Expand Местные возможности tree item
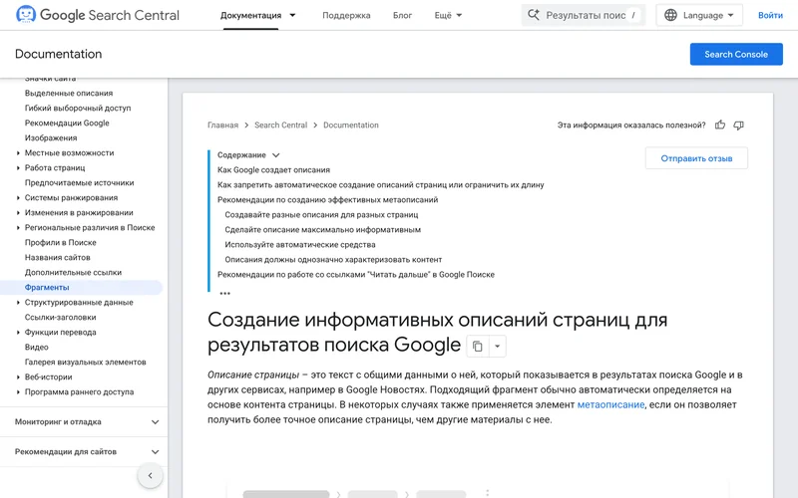 pyautogui.click(x=18, y=153)
